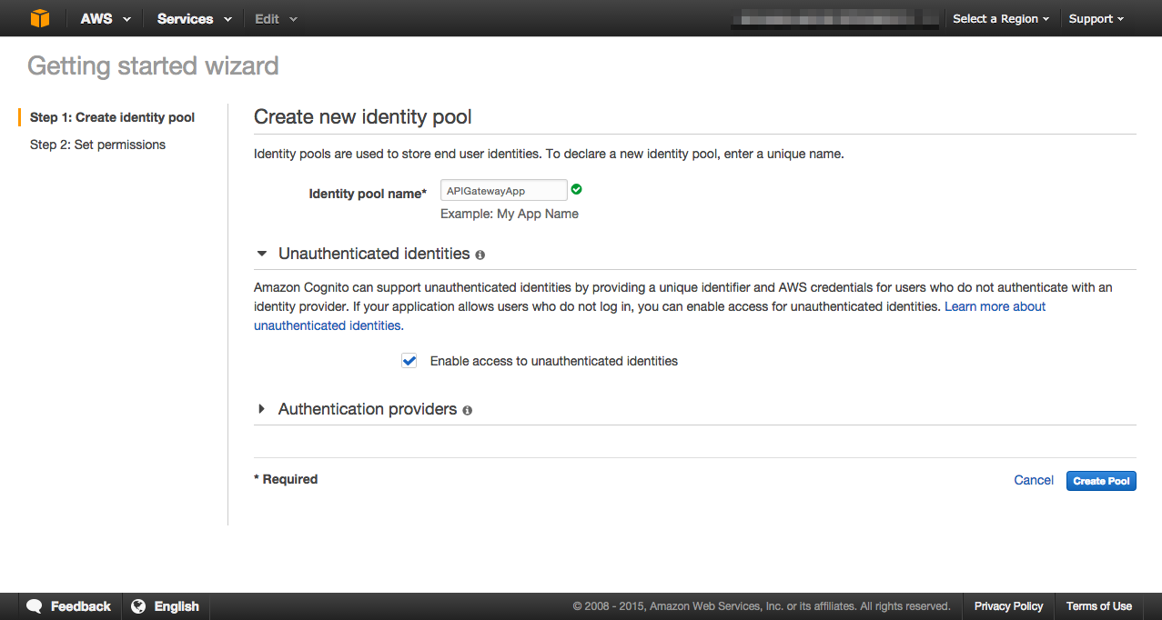Click the info icon beside Unauthenticated identities
1162x620 pixels.
click(480, 255)
